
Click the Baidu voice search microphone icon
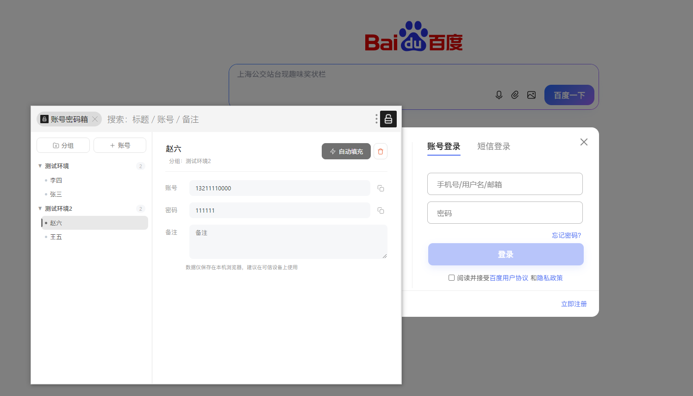[499, 95]
